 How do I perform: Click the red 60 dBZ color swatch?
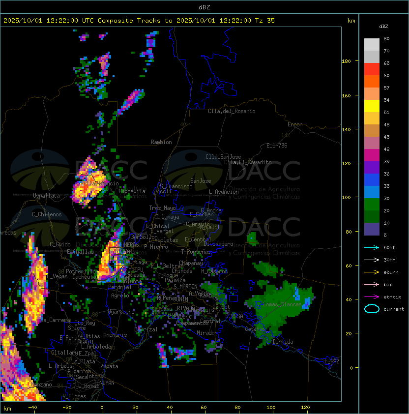pos(372,69)
